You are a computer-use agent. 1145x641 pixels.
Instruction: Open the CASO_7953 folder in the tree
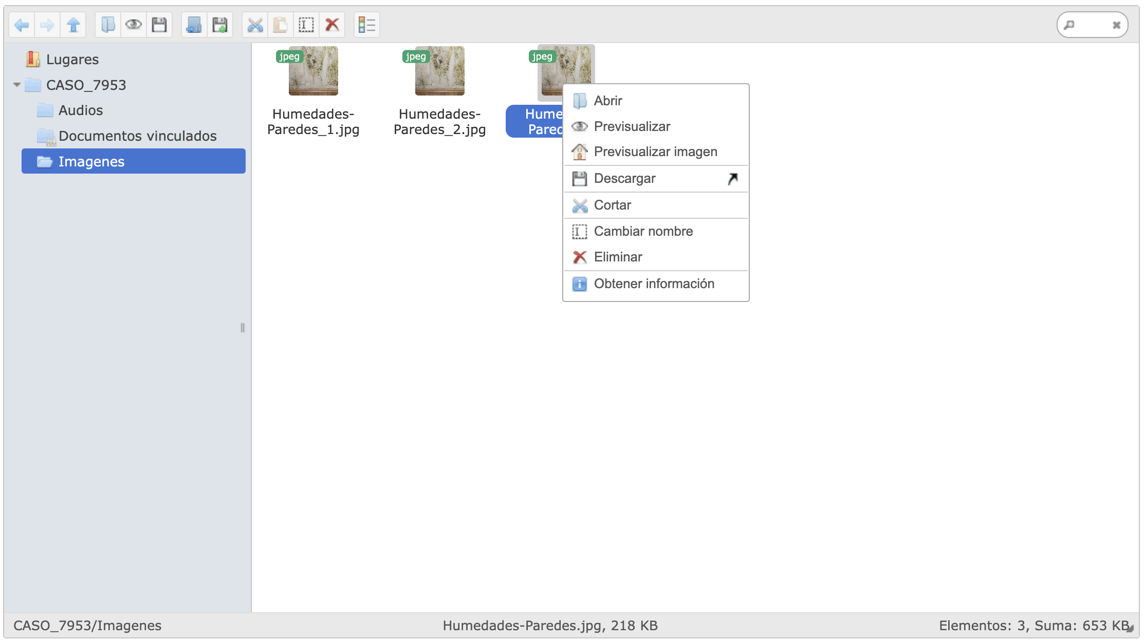(86, 85)
